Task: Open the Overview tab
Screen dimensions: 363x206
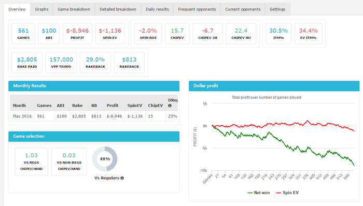Action: tap(17, 9)
